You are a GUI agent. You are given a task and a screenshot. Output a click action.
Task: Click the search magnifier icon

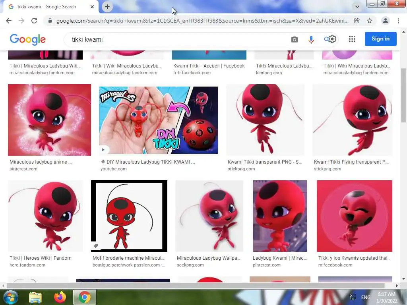[327, 39]
